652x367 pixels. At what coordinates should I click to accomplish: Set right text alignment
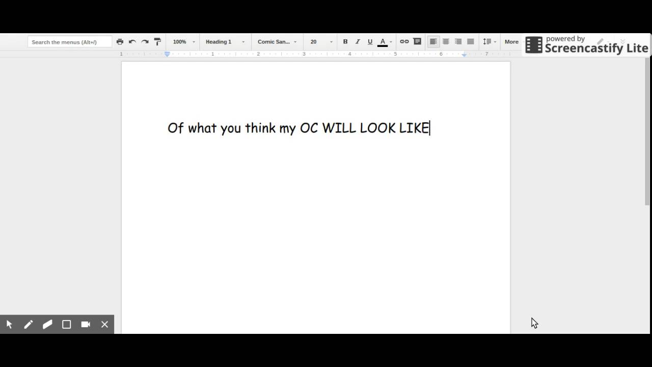[458, 42]
